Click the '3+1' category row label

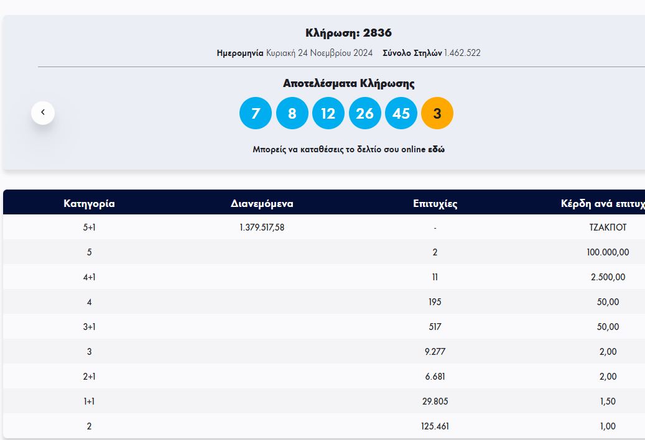[89, 327]
